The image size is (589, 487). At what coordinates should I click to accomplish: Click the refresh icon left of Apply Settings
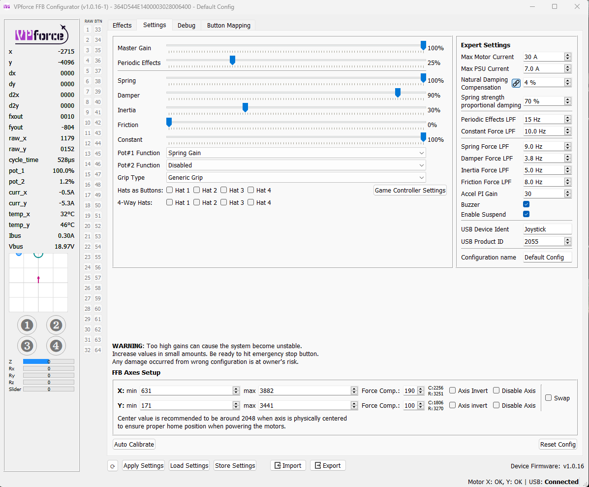coord(113,466)
